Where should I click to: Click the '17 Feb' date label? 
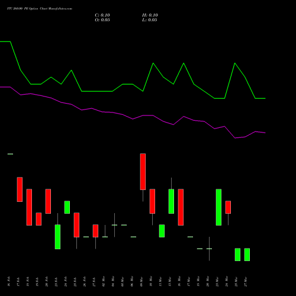click(18, 281)
